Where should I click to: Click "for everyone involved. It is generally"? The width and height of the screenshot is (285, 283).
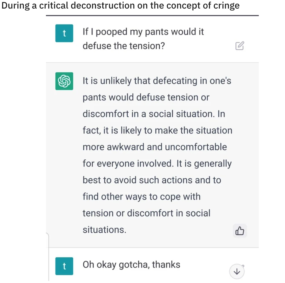click(157, 164)
